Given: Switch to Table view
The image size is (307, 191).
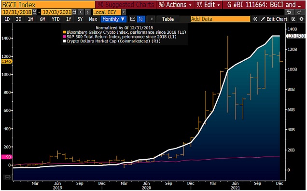Looking at the screenshot, I should pos(168,19).
